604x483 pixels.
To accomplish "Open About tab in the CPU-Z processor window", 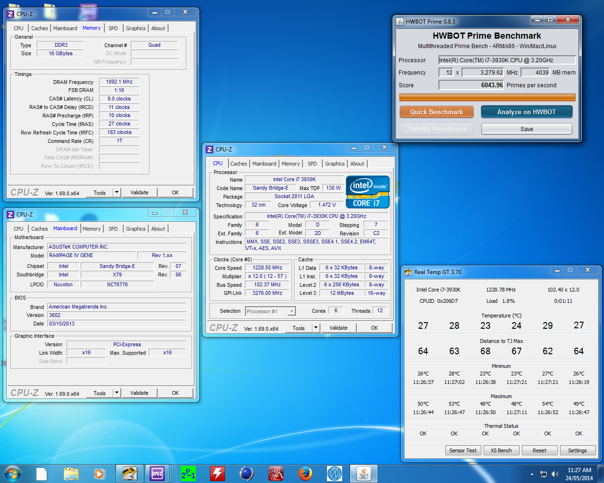I will (x=357, y=164).
